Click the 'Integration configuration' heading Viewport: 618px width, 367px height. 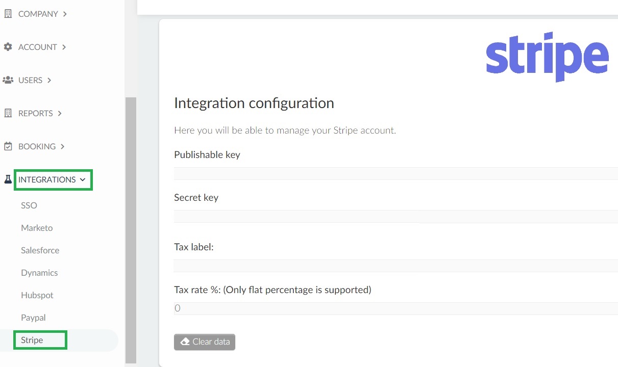coord(254,103)
